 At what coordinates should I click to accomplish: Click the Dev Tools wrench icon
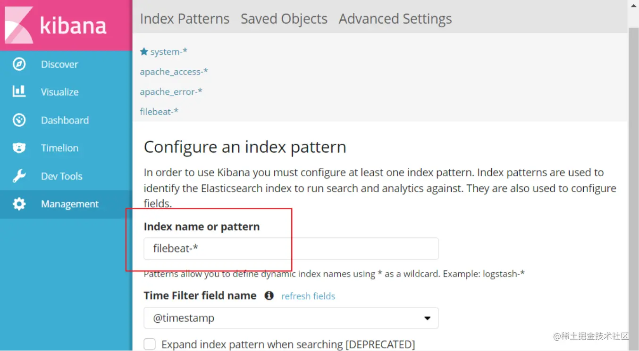tap(19, 176)
